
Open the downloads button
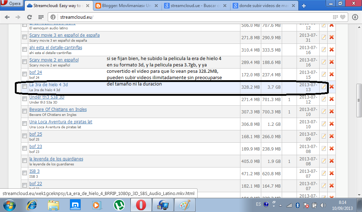point(355,17)
